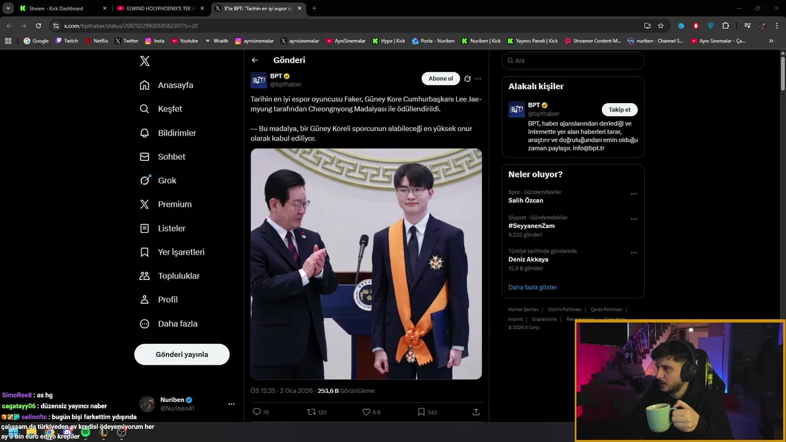Open the Netflix bookmark
Screen dimensions: 786x442
96,41
